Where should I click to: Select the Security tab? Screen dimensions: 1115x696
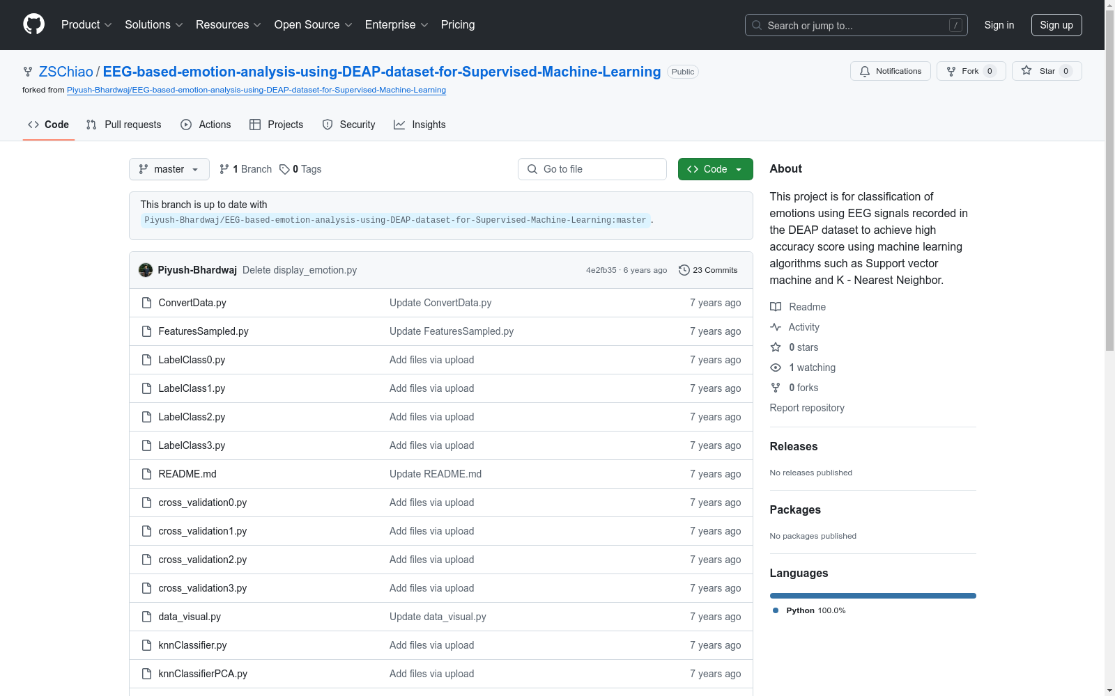click(348, 125)
